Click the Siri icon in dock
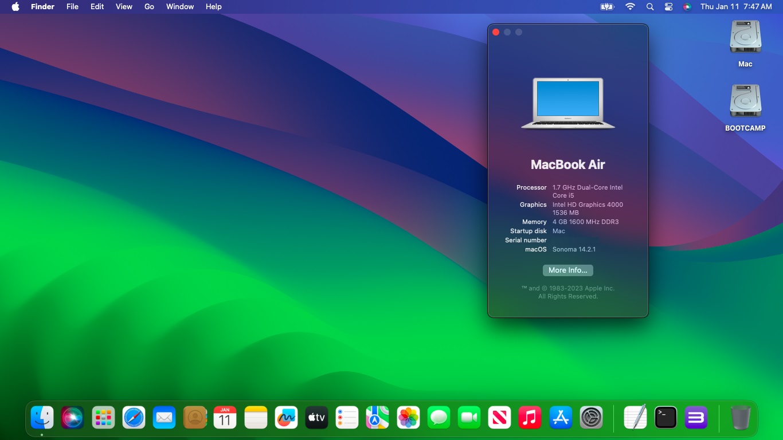783x440 pixels. coord(73,418)
